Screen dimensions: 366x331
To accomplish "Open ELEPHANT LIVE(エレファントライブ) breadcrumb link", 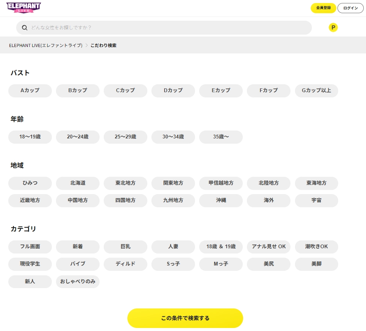I will tap(46, 45).
